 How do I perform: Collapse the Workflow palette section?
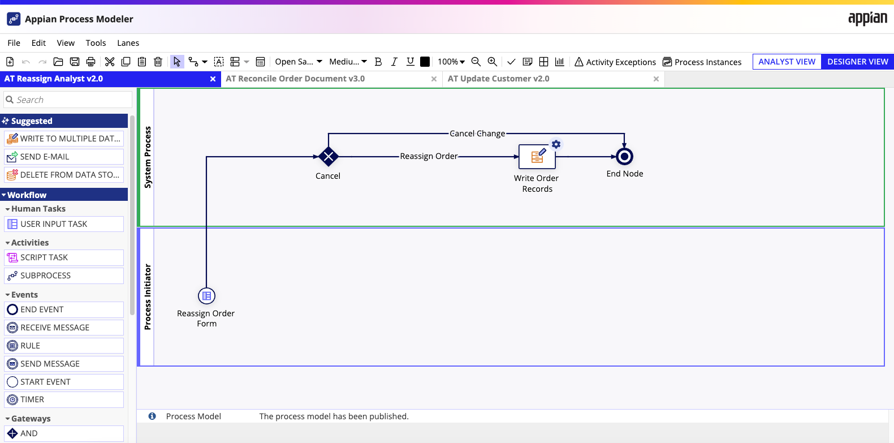click(x=64, y=195)
